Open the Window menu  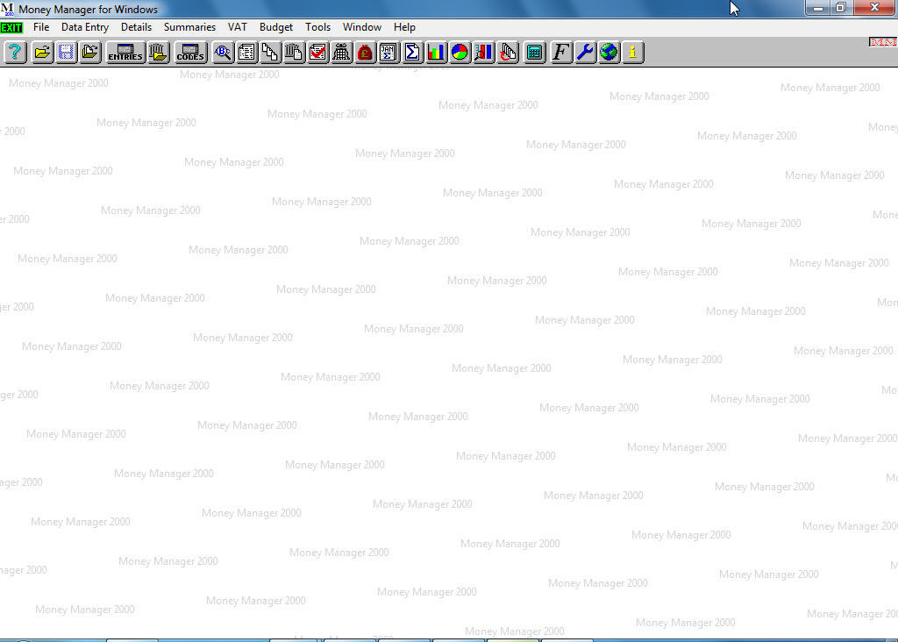point(362,27)
